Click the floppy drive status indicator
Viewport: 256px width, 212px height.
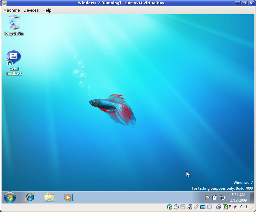pos(183,207)
